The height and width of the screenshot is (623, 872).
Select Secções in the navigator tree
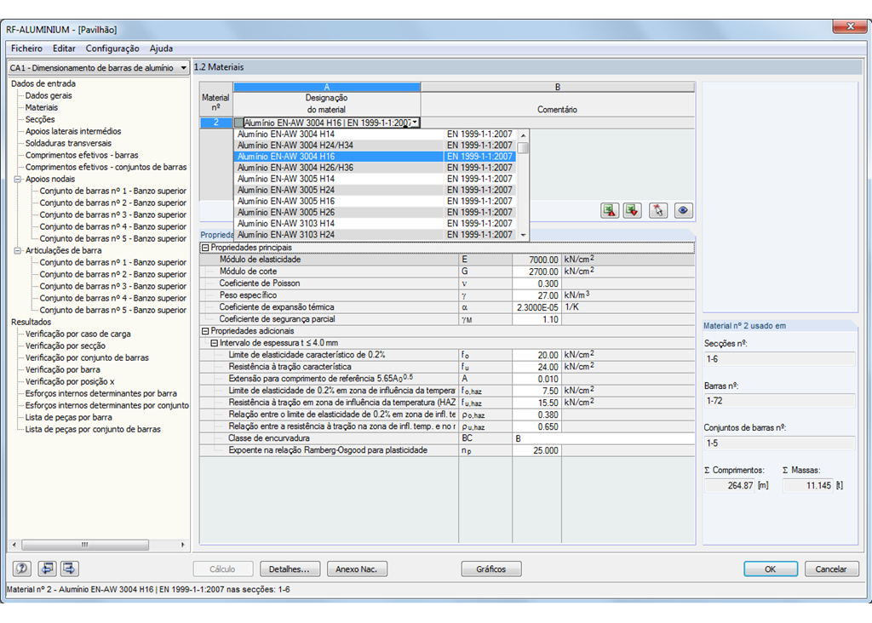[x=40, y=119]
